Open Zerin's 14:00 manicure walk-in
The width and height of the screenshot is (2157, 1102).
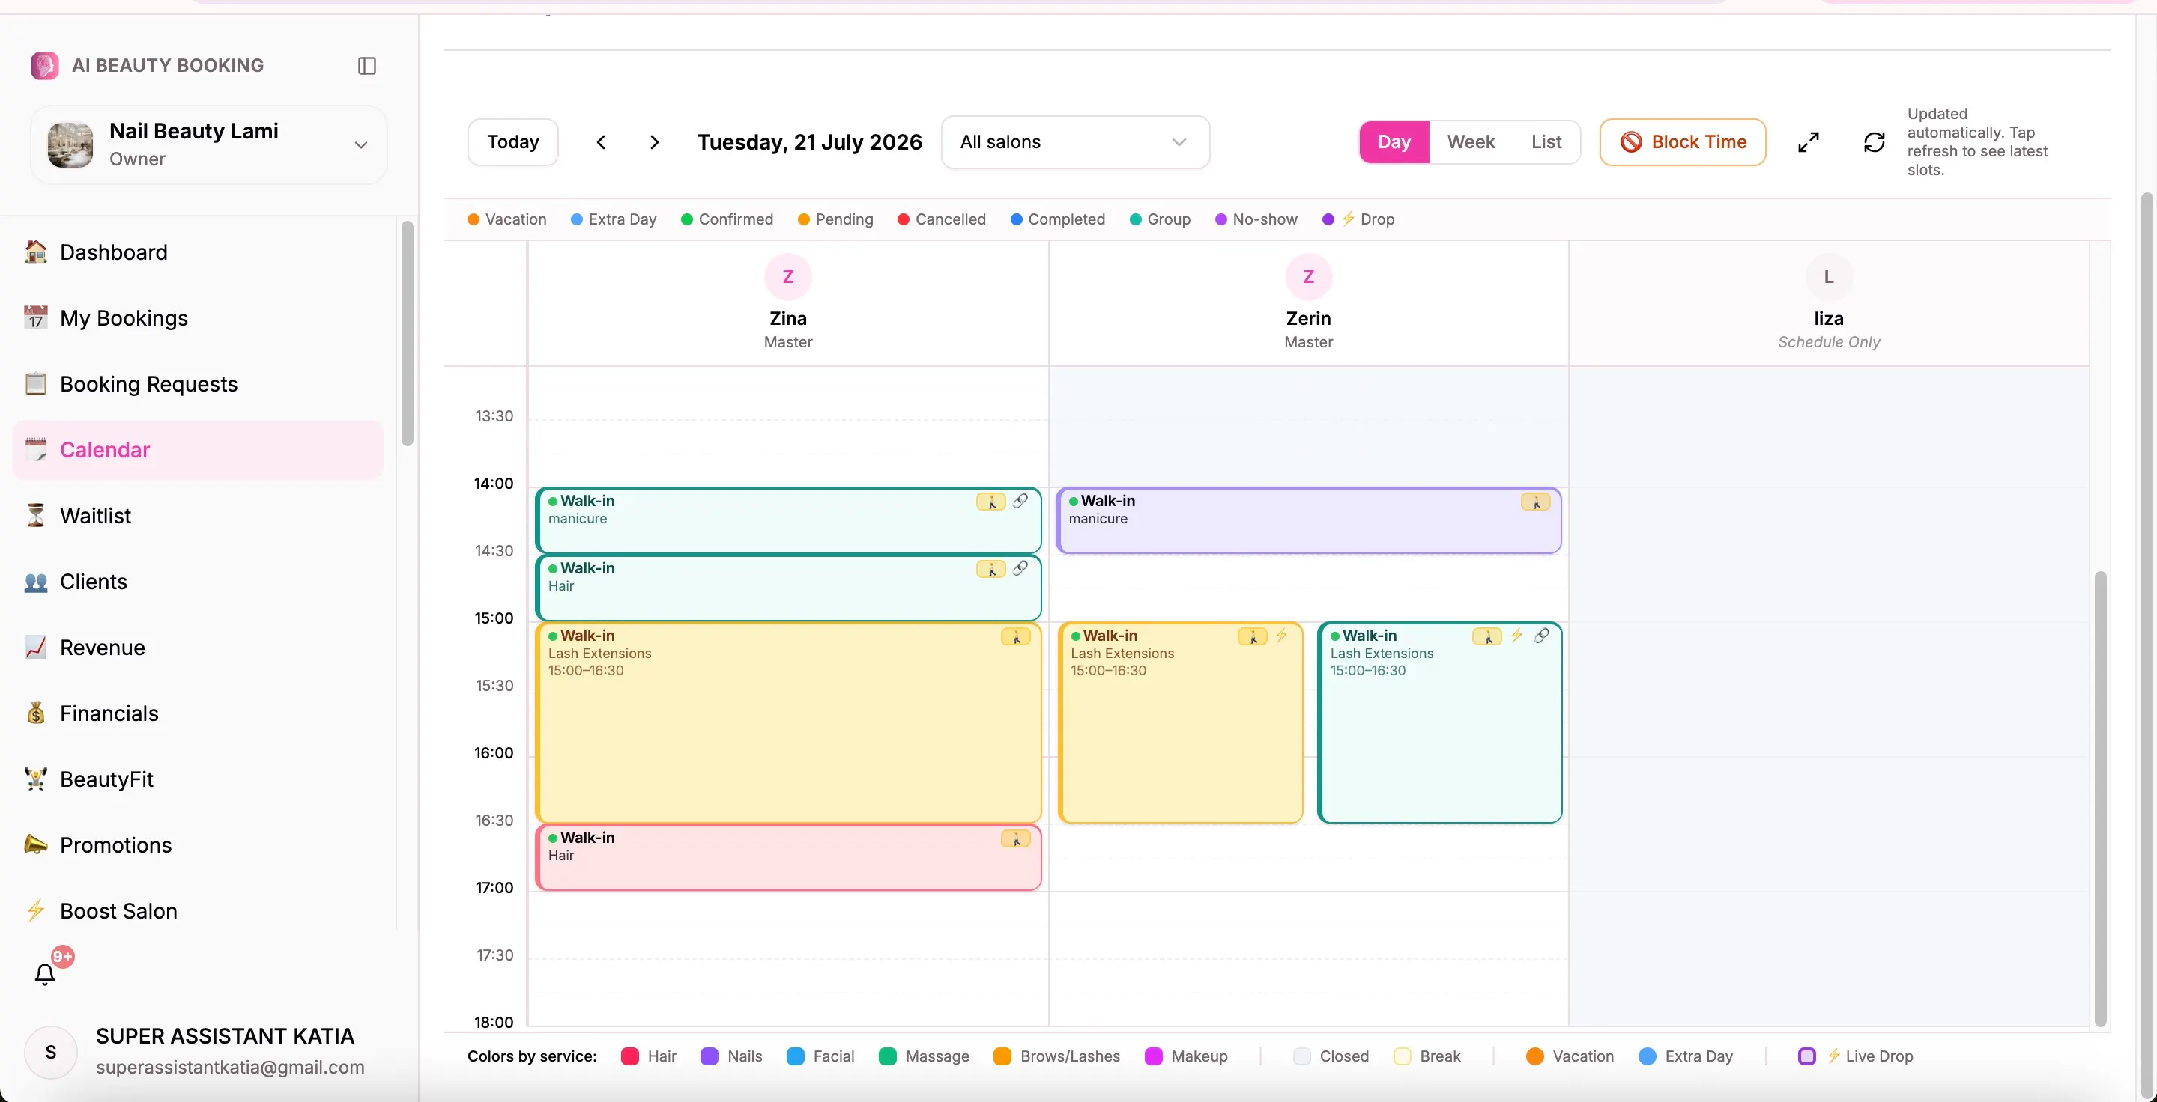[1309, 520]
